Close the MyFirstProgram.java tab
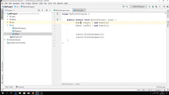This screenshot has height=95, width=169. coord(71,10)
